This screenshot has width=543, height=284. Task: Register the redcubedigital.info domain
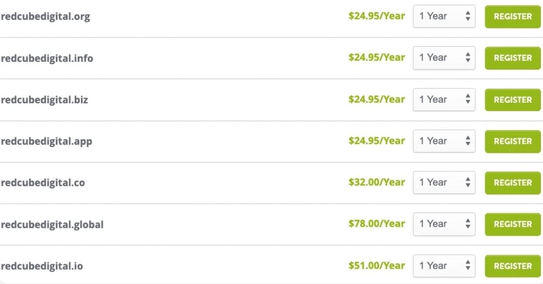513,58
